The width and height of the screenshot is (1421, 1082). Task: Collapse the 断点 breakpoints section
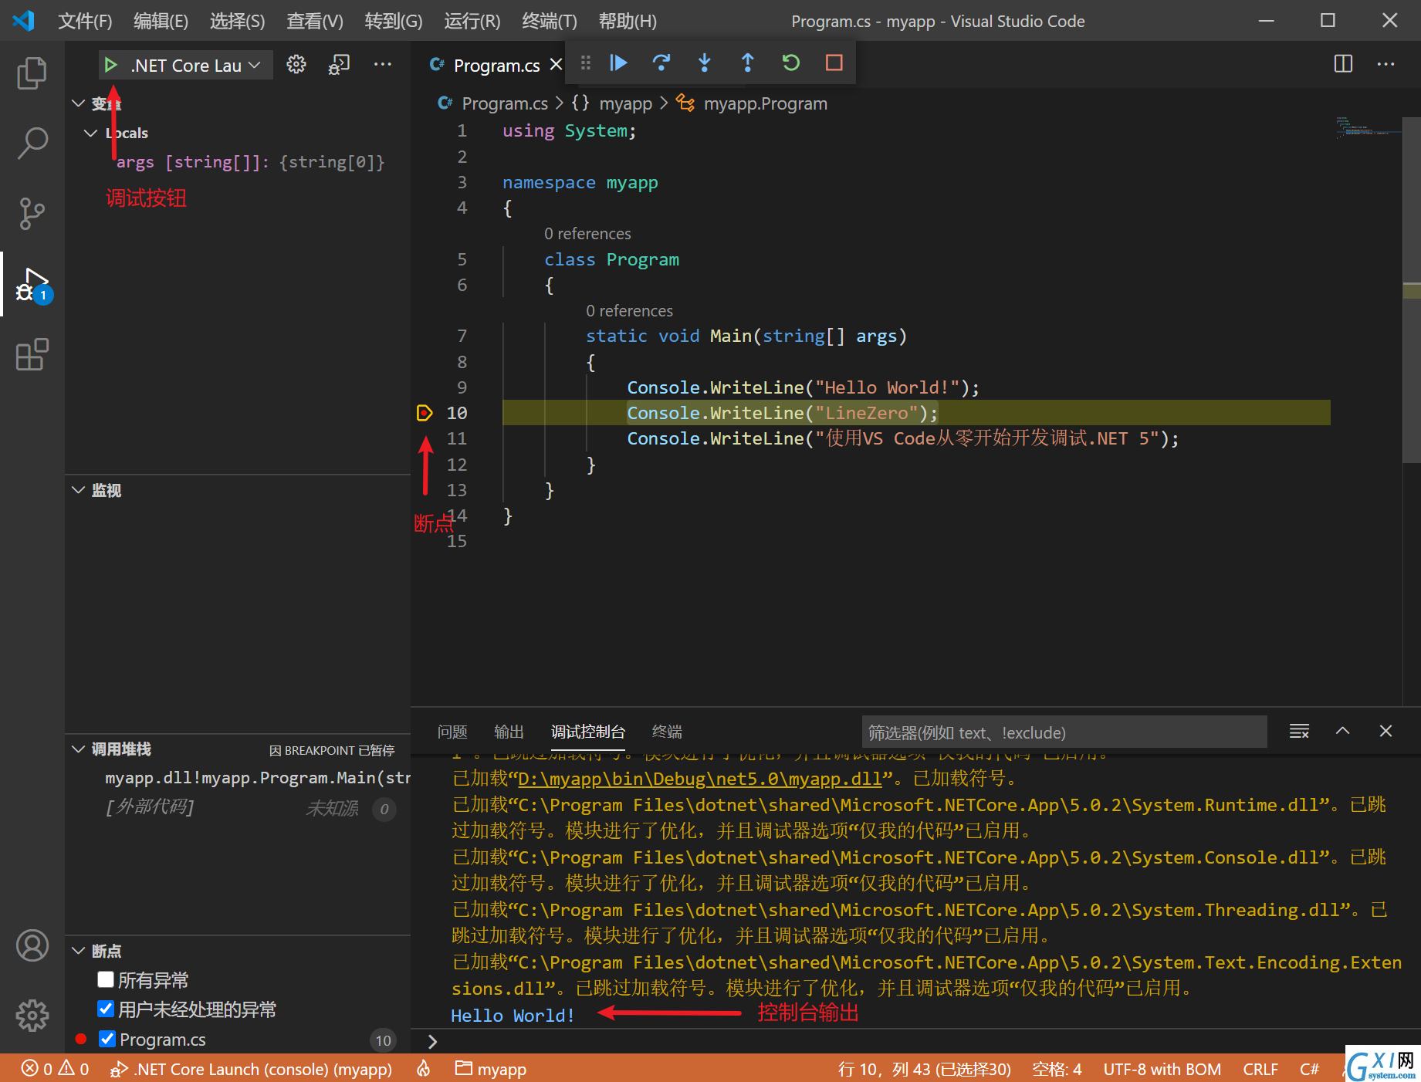click(x=78, y=951)
